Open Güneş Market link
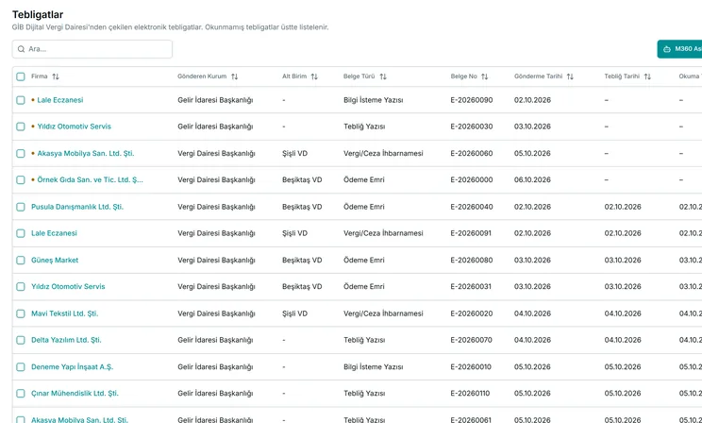The height and width of the screenshot is (423, 702). pyautogui.click(x=55, y=260)
